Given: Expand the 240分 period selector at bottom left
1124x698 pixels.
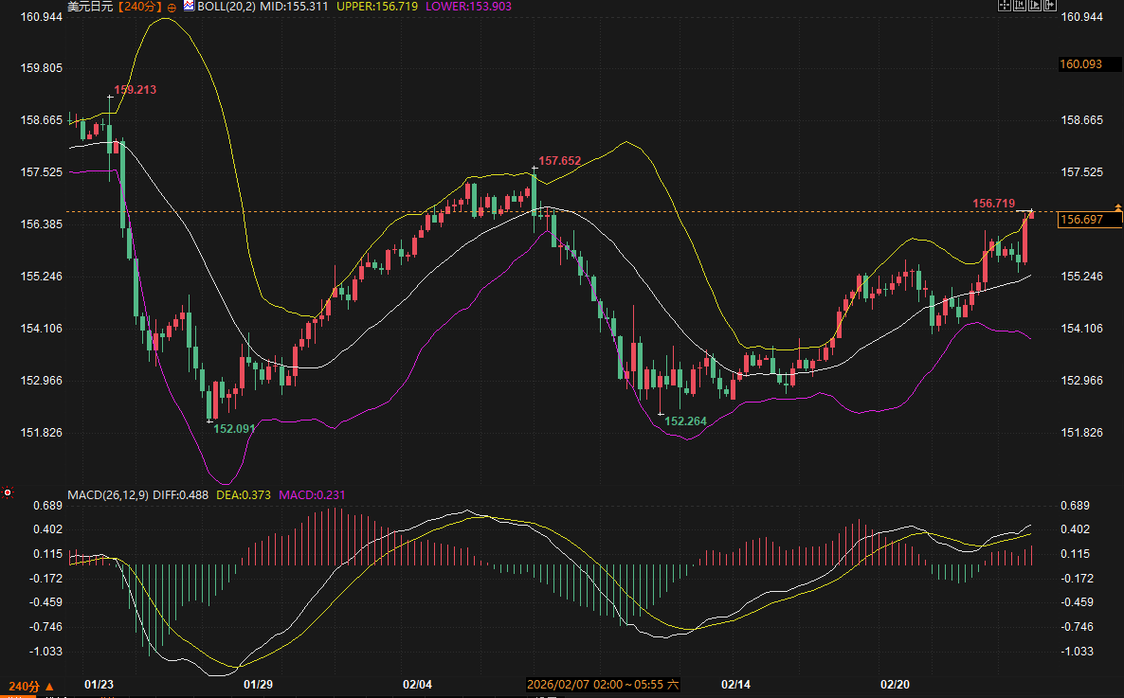Looking at the screenshot, I should (x=30, y=686).
